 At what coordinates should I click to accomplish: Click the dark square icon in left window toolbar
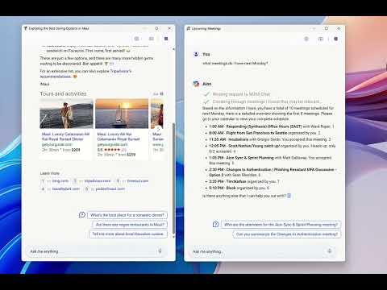tap(166, 39)
